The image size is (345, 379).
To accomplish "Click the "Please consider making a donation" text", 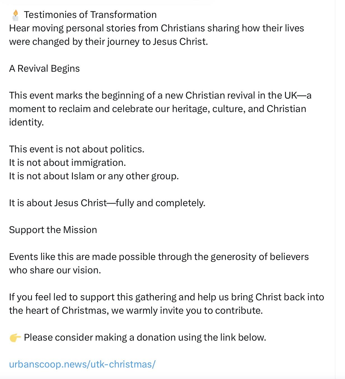I will [x=145, y=337].
